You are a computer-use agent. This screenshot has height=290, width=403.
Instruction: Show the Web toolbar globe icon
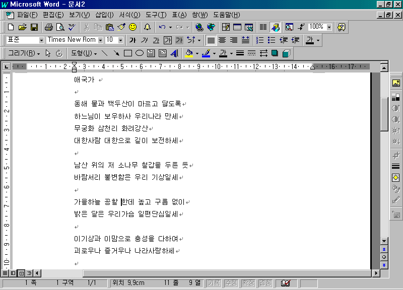(x=211, y=27)
